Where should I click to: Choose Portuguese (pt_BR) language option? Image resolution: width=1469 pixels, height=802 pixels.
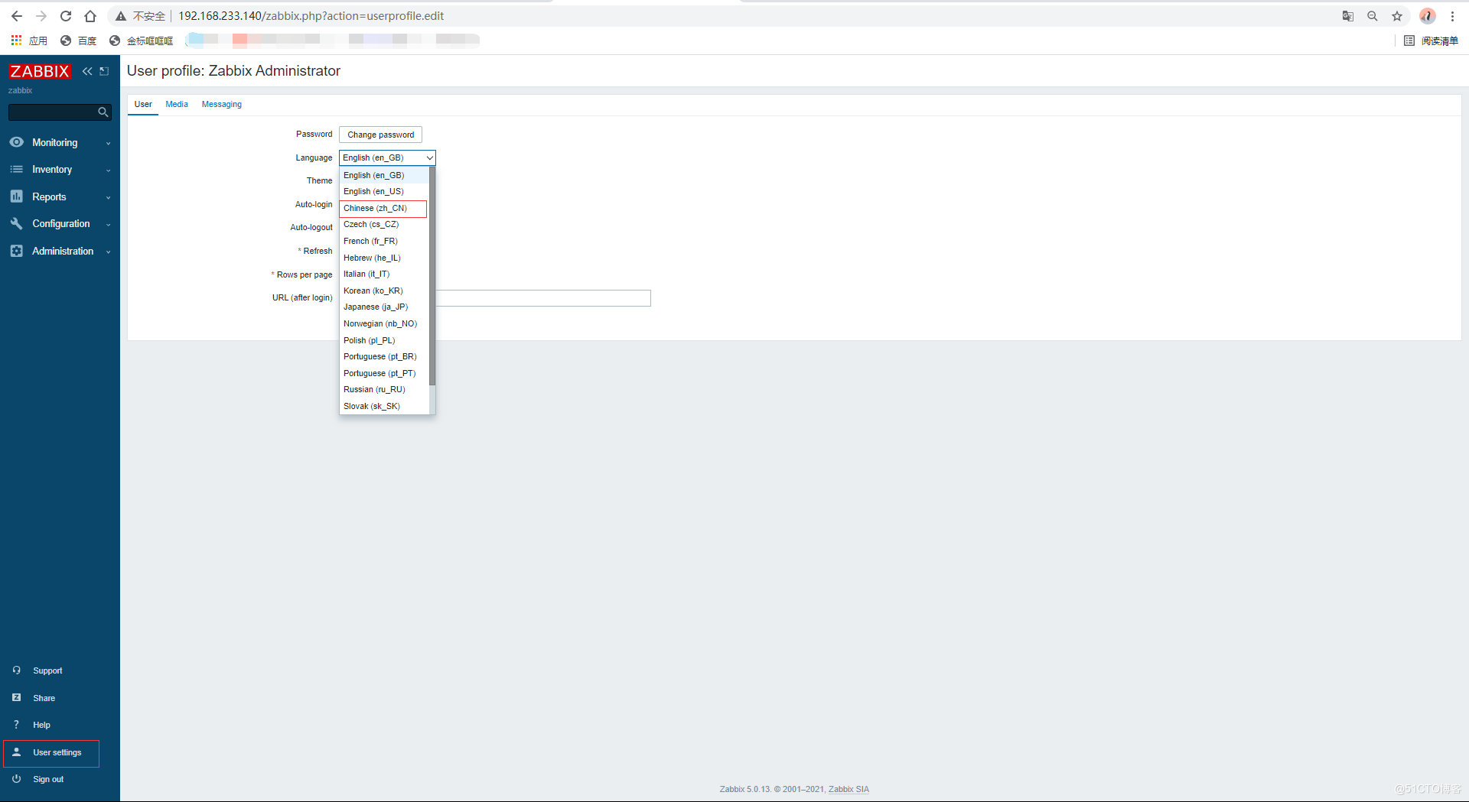click(384, 356)
